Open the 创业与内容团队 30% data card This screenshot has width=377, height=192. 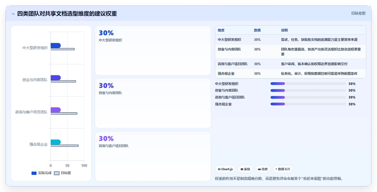153,103
